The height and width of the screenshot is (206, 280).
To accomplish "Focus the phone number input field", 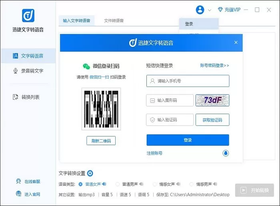I will (x=188, y=81).
